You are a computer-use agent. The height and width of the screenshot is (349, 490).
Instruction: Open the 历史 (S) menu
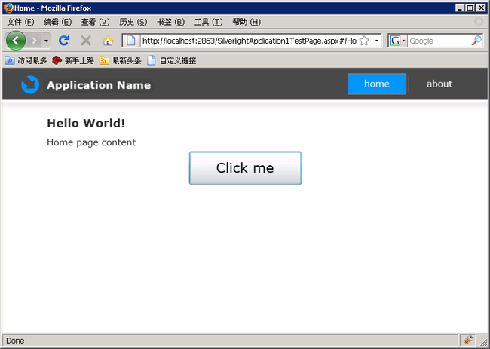click(133, 22)
